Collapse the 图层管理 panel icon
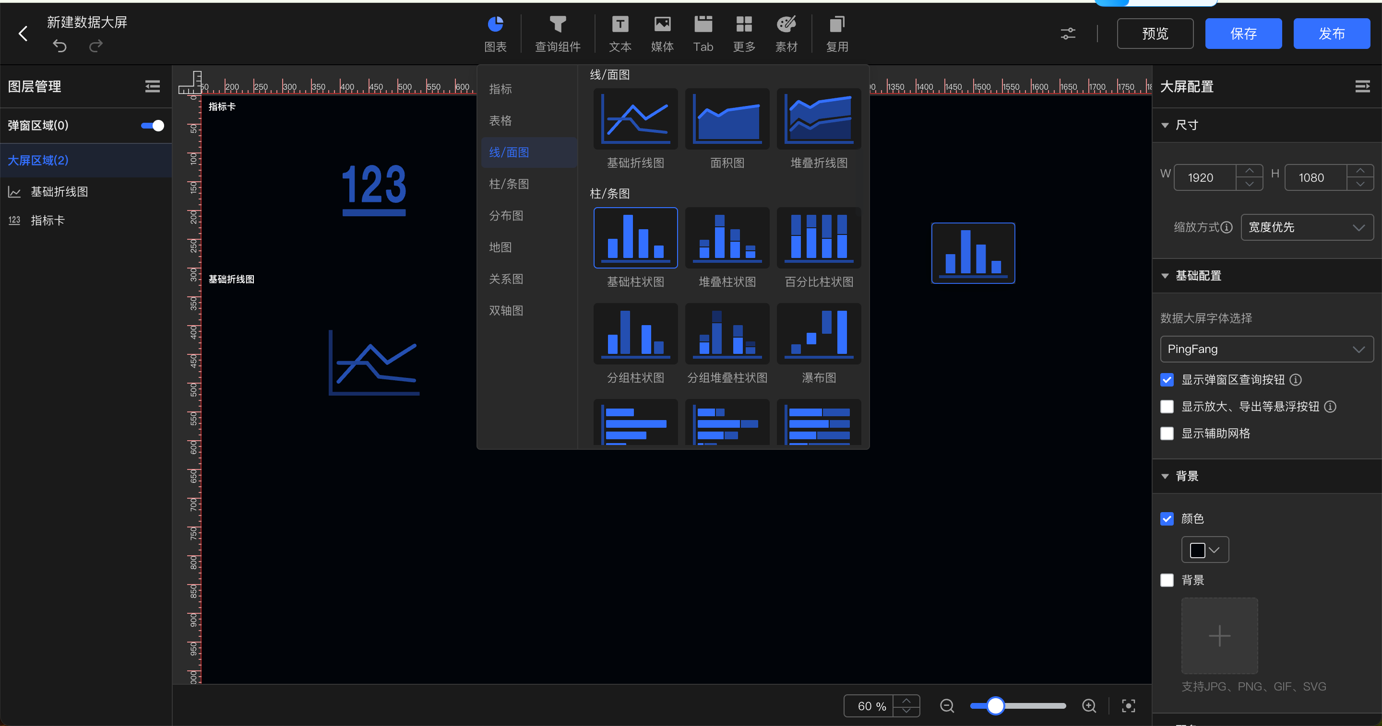 [153, 86]
